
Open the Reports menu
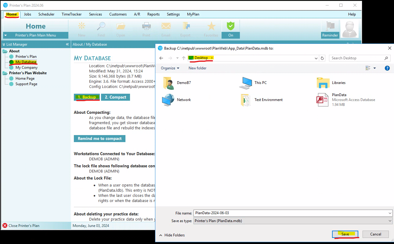154,14
